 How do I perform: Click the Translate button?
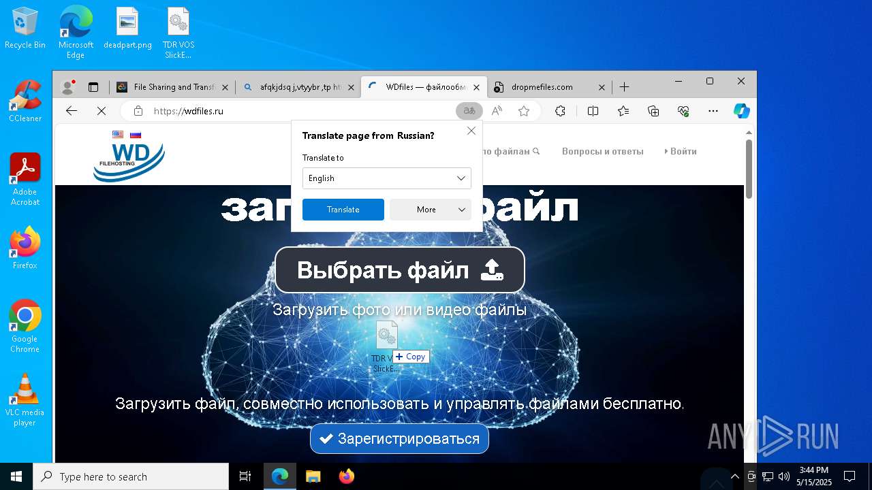click(343, 210)
